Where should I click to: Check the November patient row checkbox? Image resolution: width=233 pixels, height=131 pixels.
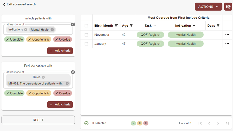point(86,35)
